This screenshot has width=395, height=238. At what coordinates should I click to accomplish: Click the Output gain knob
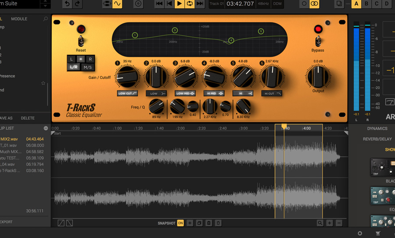click(318, 77)
